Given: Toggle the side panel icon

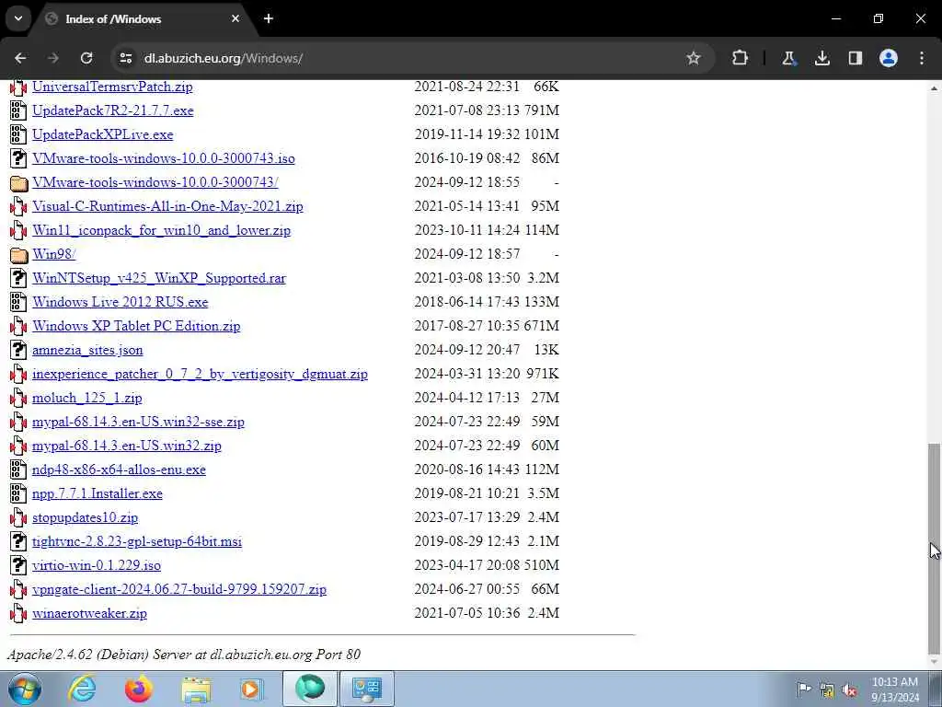Looking at the screenshot, I should [x=856, y=58].
